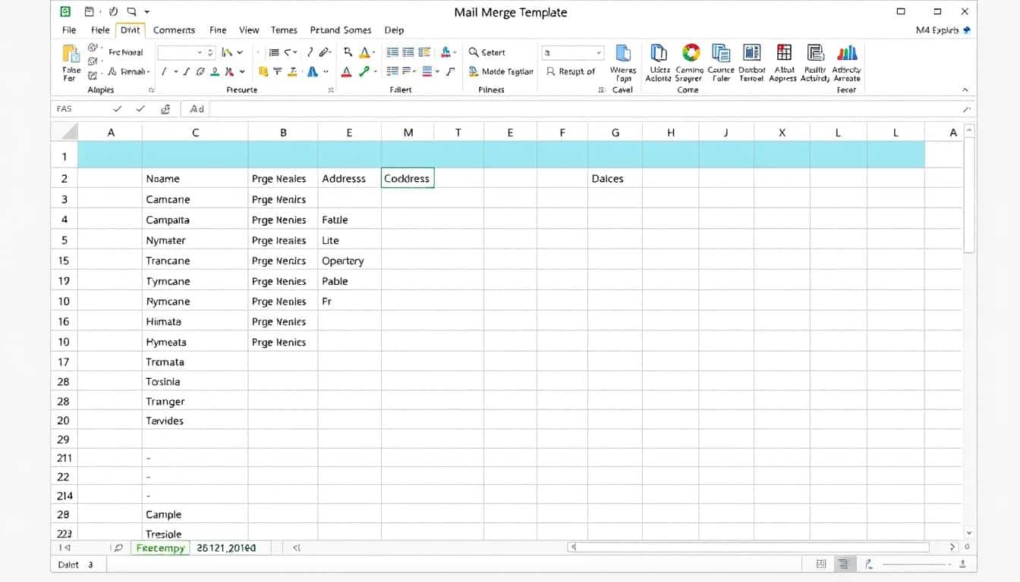
Task: Click the red-underlined A icon in Fallert group
Action: click(x=346, y=71)
